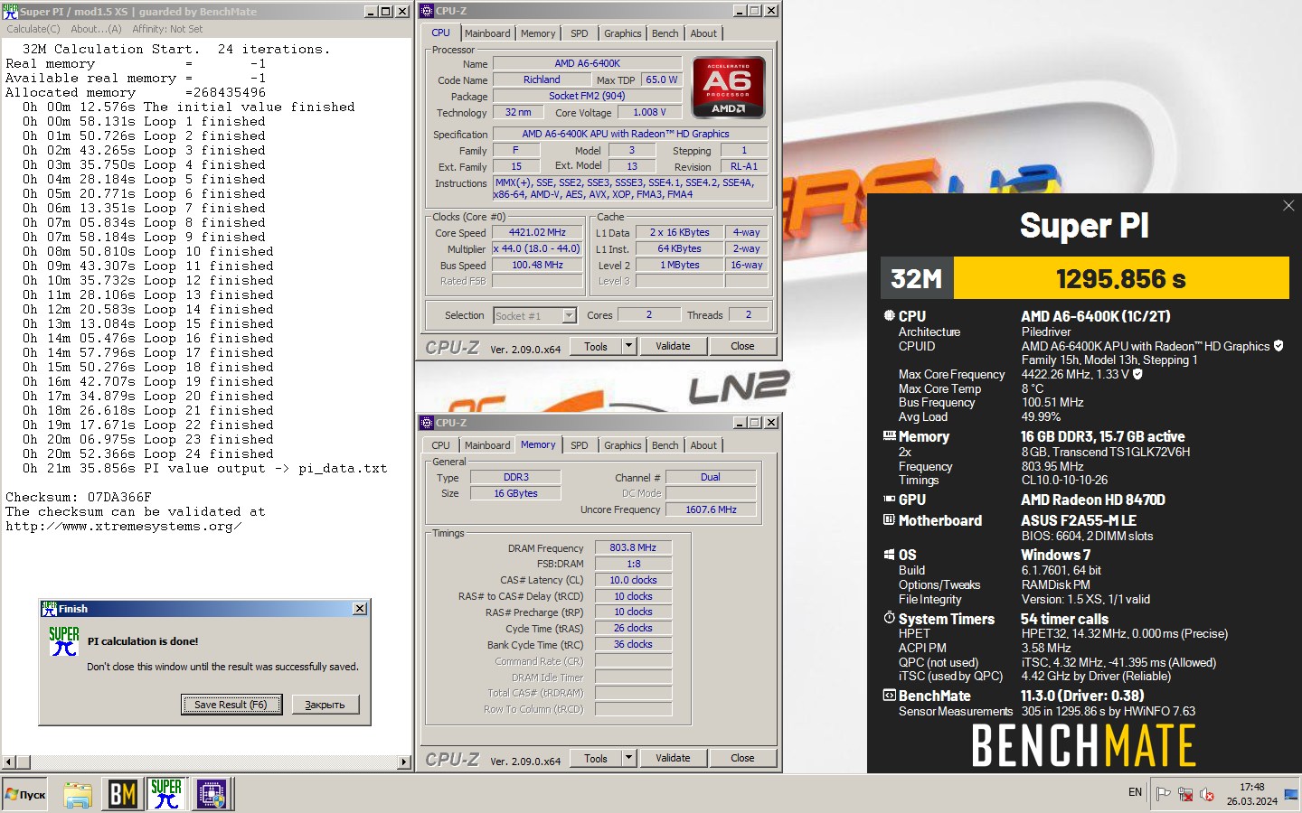Viewport: 1302px width, 813px height.
Task: Open CPU-Z taskbar icon
Action: pos(212,794)
